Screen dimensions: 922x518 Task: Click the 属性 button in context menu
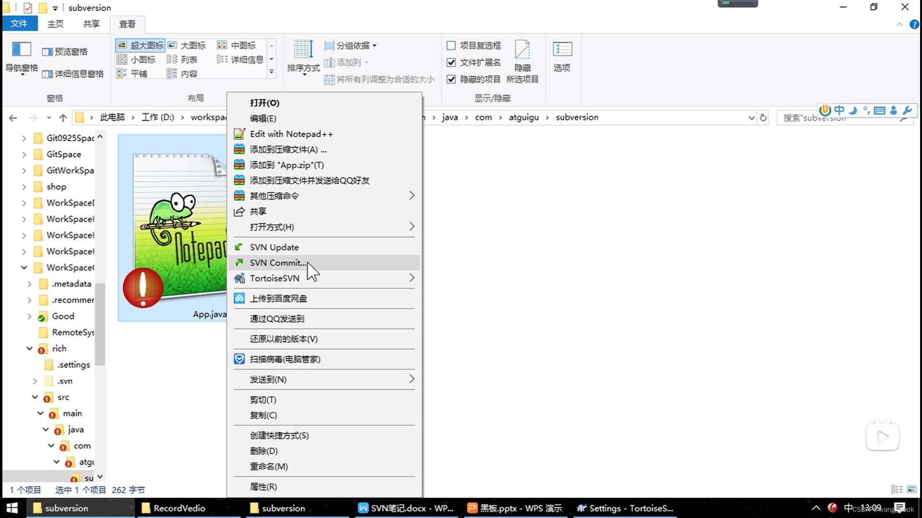263,486
